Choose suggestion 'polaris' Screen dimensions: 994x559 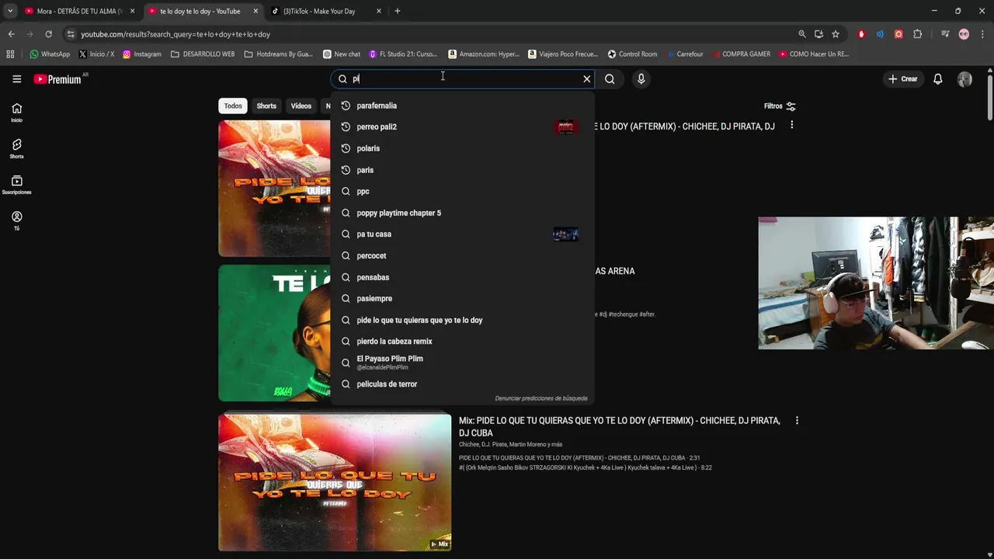(x=462, y=148)
